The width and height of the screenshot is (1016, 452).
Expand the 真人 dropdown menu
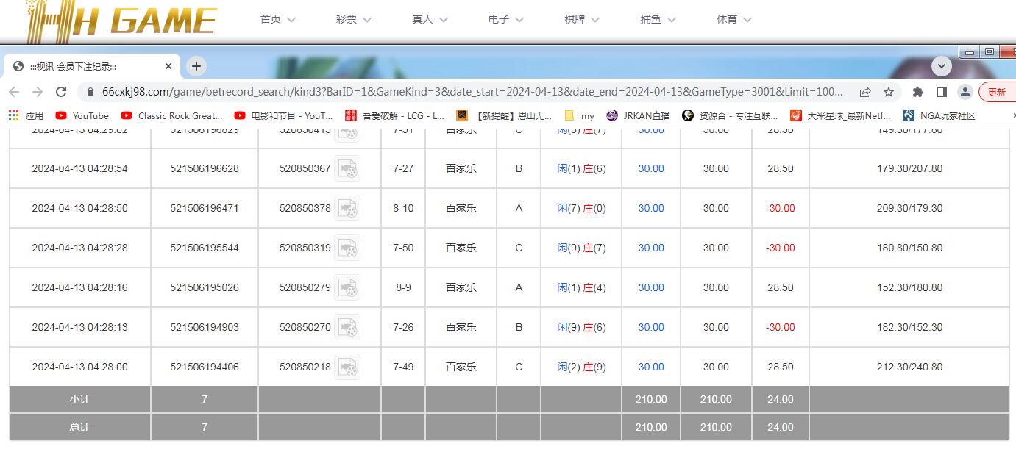pyautogui.click(x=430, y=20)
